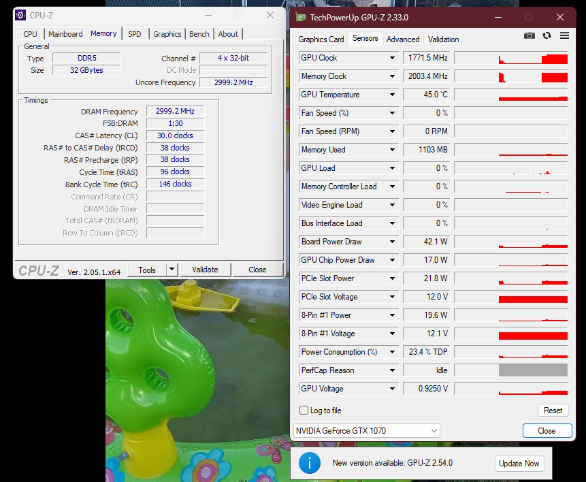This screenshot has width=586, height=482.
Task: Click the GPU Clock history graph
Action: coord(511,58)
